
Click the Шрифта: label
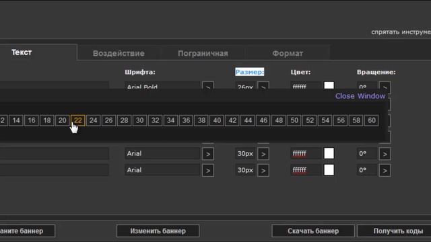tap(140, 72)
